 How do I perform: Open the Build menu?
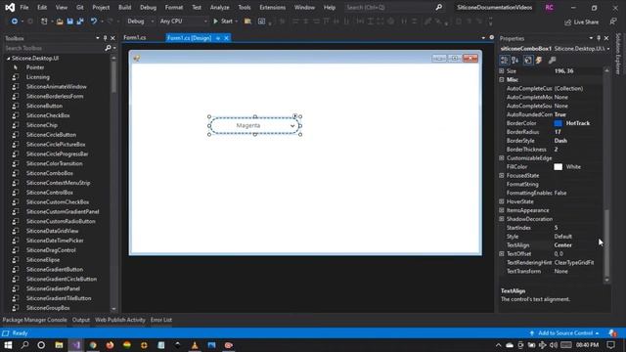124,8
